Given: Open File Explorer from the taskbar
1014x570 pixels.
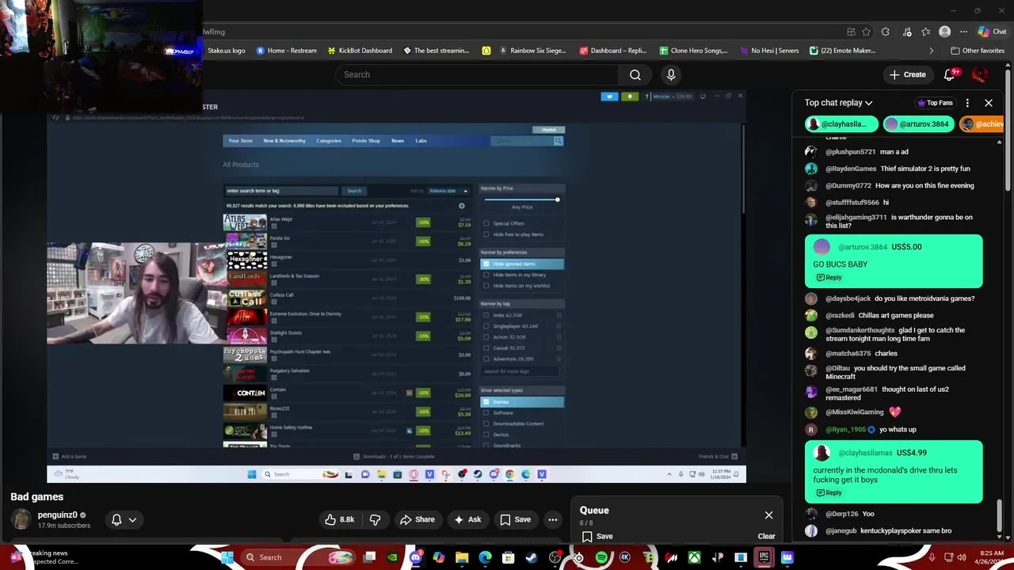Looking at the screenshot, I should point(462,557).
